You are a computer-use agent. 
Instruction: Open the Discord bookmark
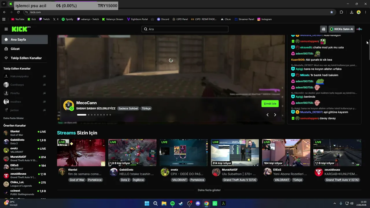pyautogui.click(x=163, y=19)
